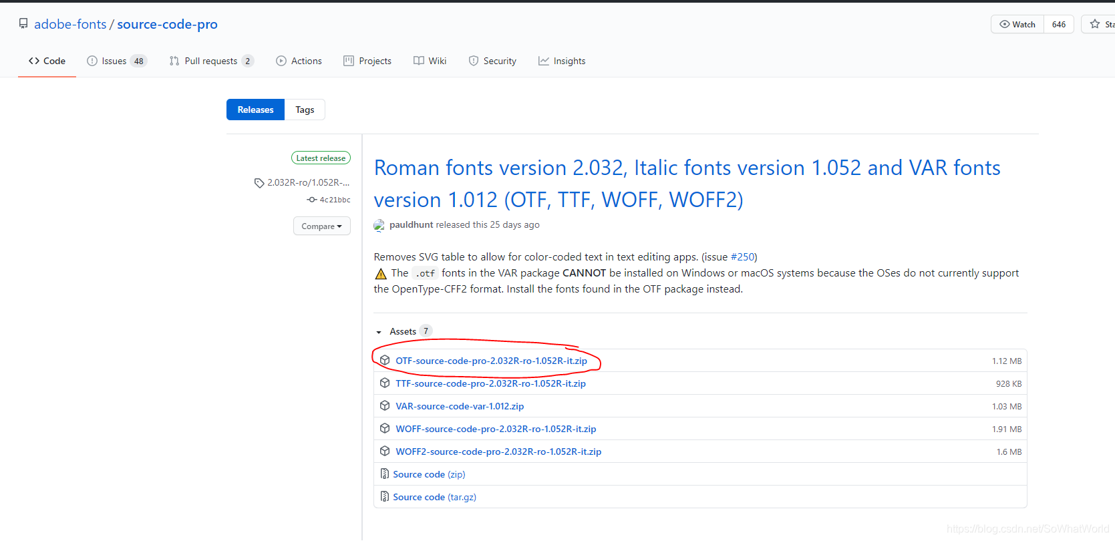Click the file icon beside Source code (tar.gz)
This screenshot has height=541, width=1115.
(384, 496)
